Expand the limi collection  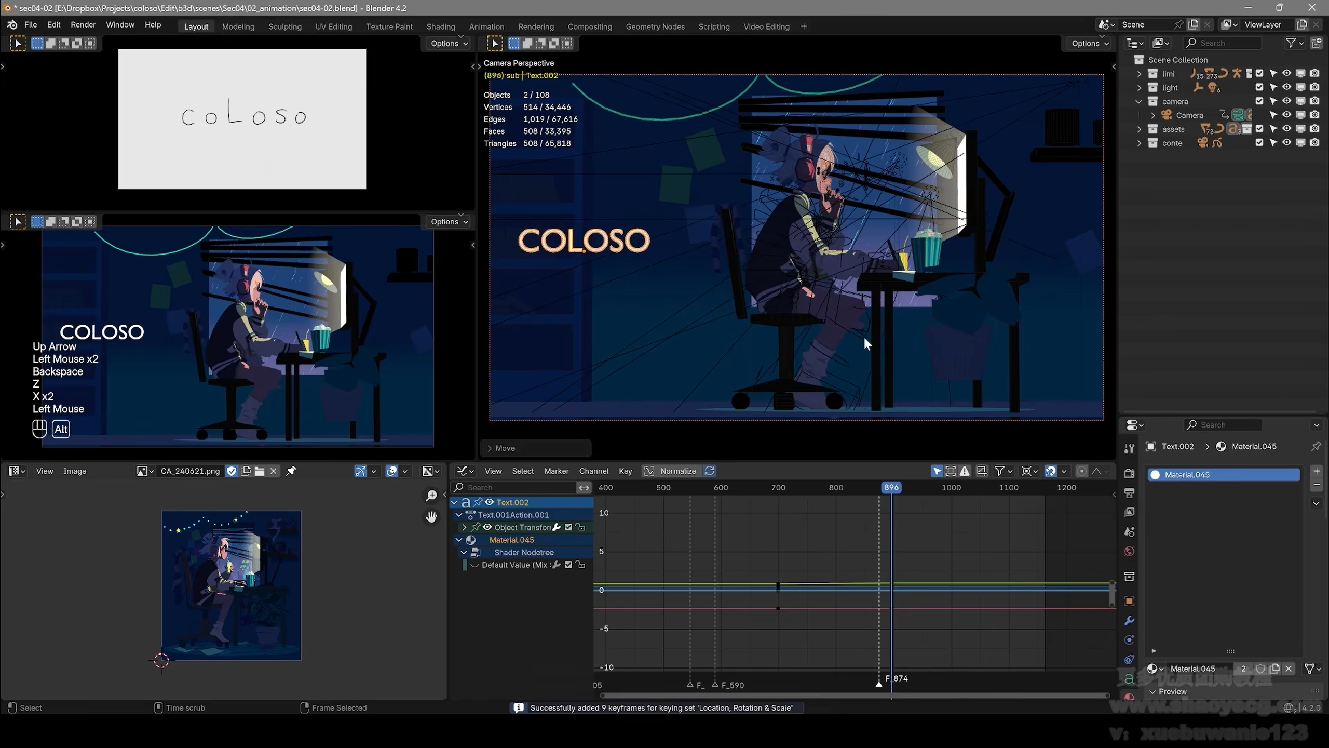(1139, 74)
